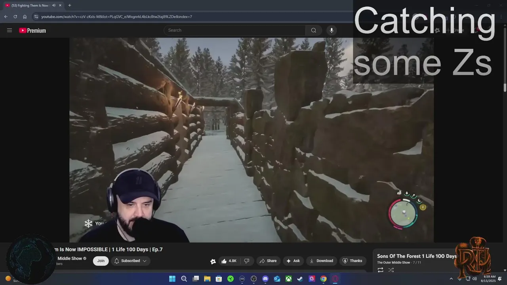Close the YouTube browser tab
This screenshot has height=285, width=507.
coord(60,6)
